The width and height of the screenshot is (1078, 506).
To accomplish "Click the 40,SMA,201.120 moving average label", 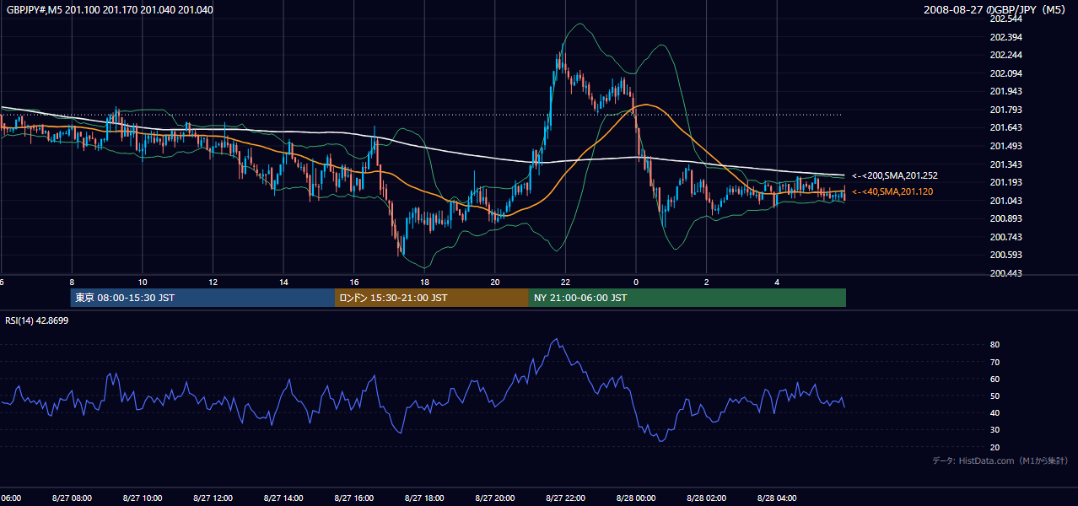I will (x=894, y=192).
